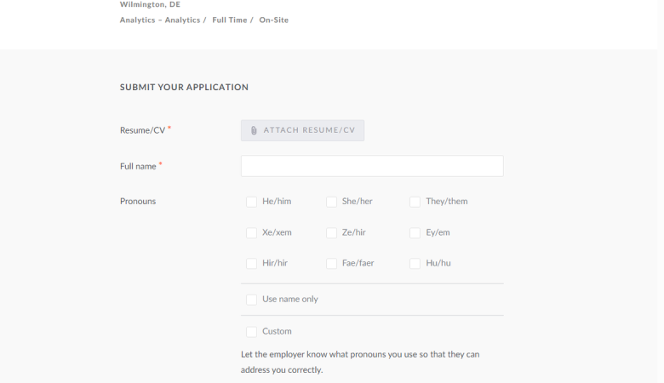Viewport: 664px width, 383px height.
Task: Click the paperclip icon for attaching a resume
Action: click(x=254, y=130)
